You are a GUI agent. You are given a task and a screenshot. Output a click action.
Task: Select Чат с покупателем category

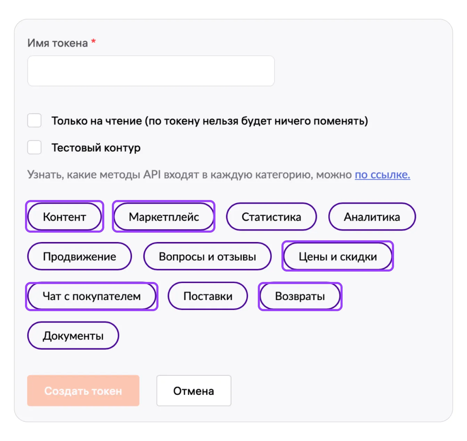click(x=92, y=296)
